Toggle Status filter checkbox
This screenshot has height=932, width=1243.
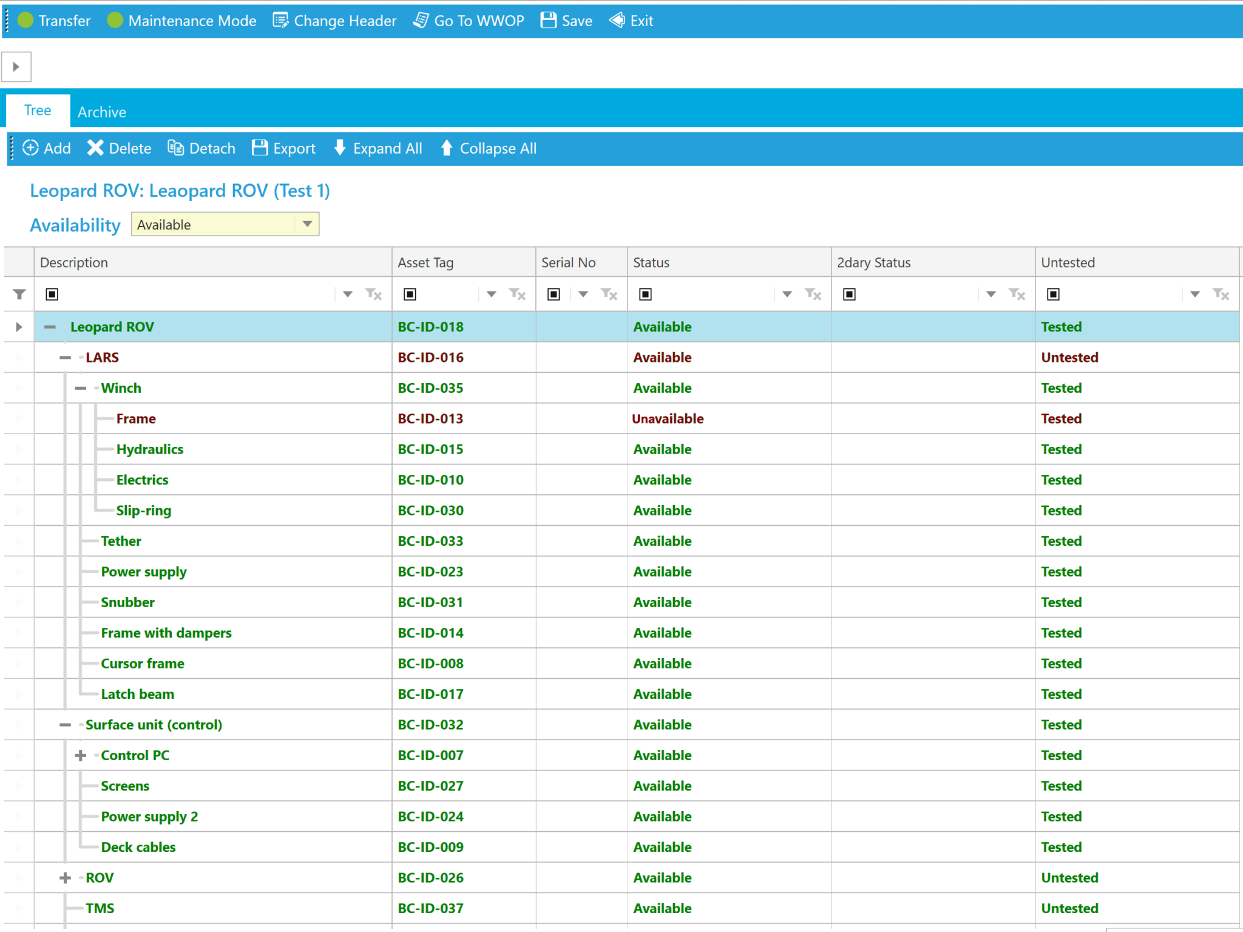(x=646, y=294)
